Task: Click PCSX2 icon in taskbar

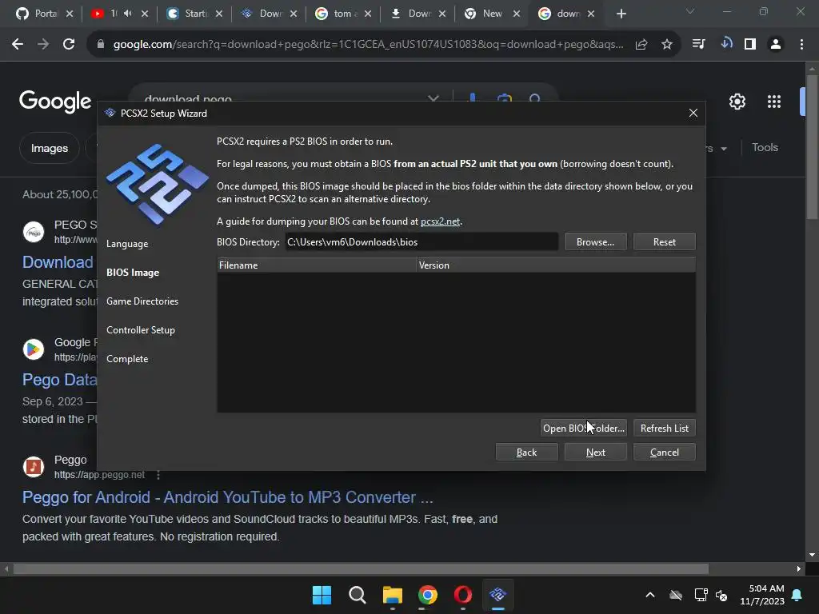Action: [x=497, y=595]
